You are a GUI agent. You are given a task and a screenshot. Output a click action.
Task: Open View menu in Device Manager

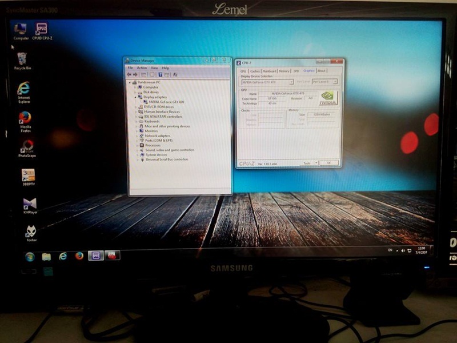[x=154, y=67]
